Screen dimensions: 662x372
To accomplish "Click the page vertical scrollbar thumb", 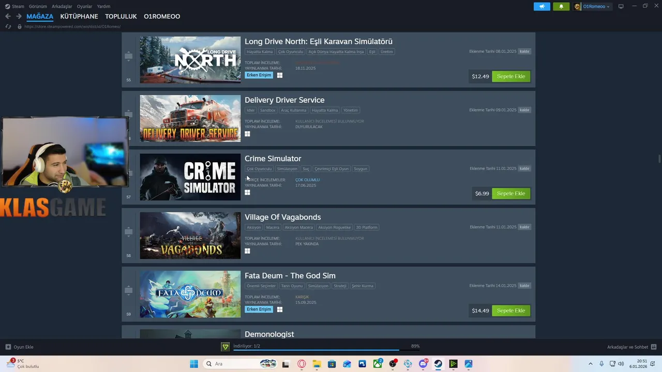I will (x=659, y=159).
